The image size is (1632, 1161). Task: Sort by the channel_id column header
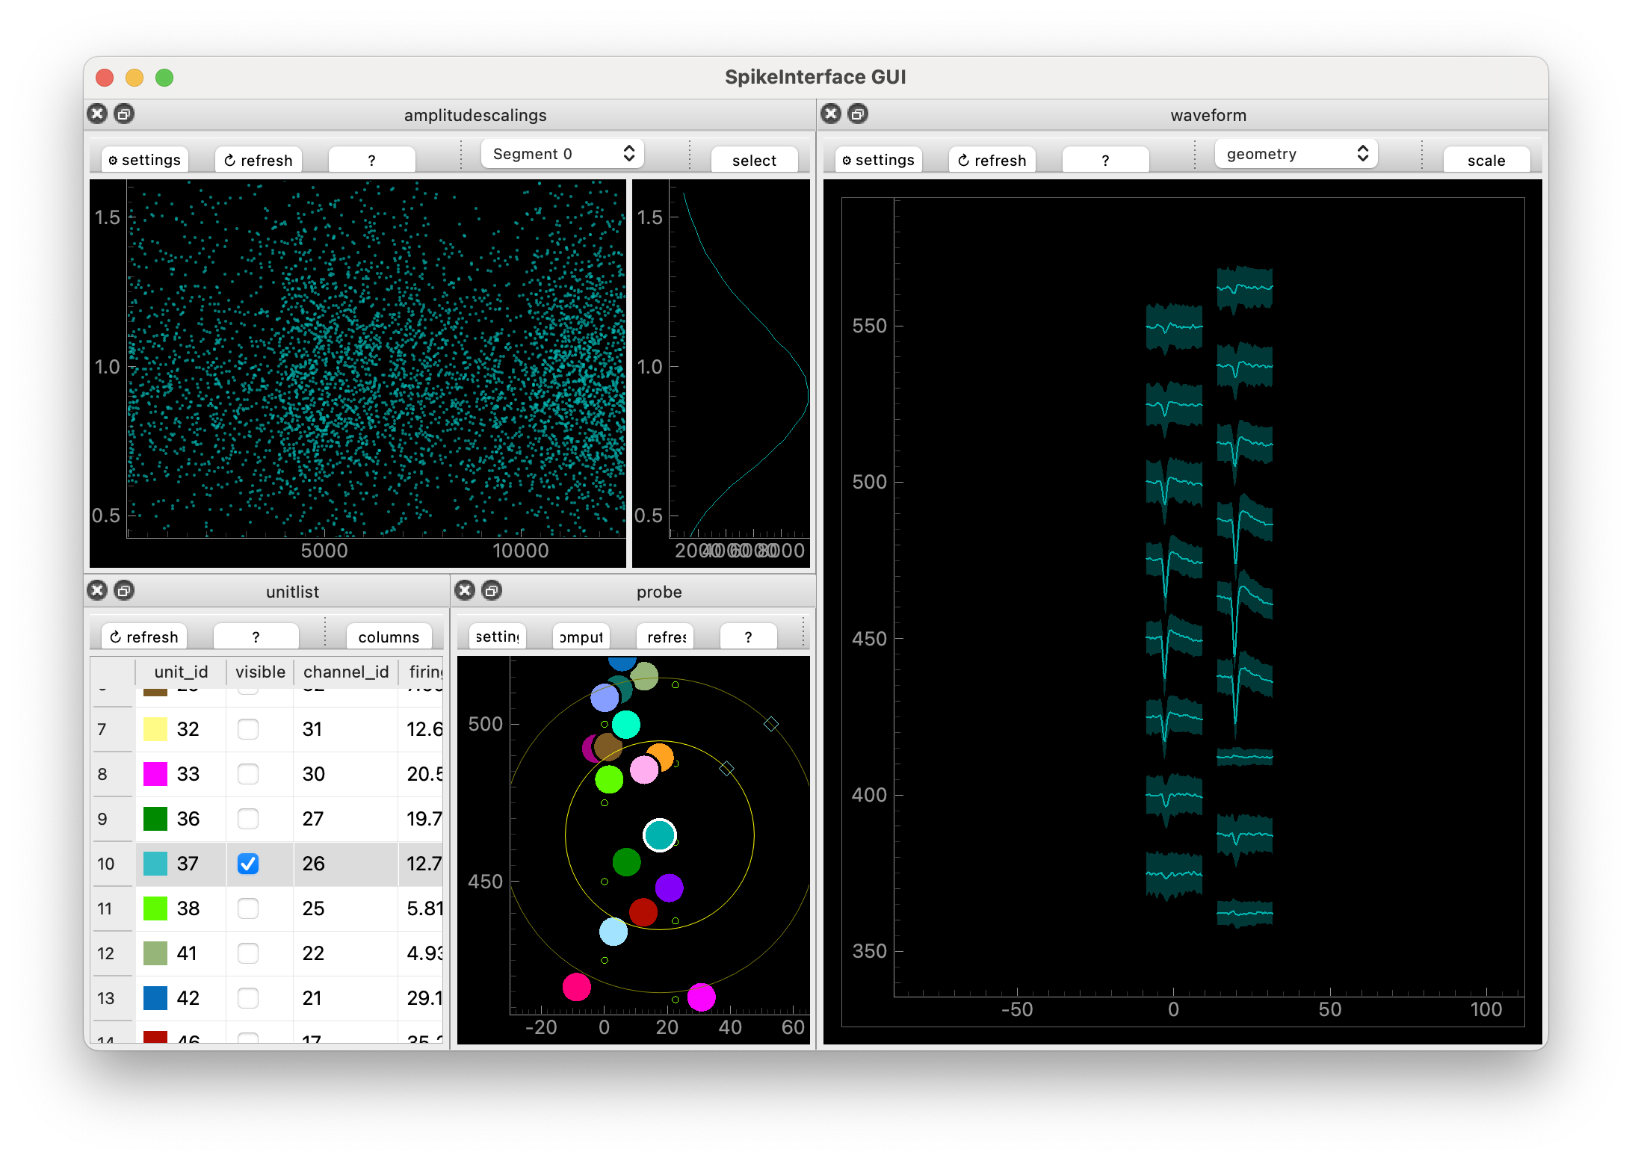[346, 672]
